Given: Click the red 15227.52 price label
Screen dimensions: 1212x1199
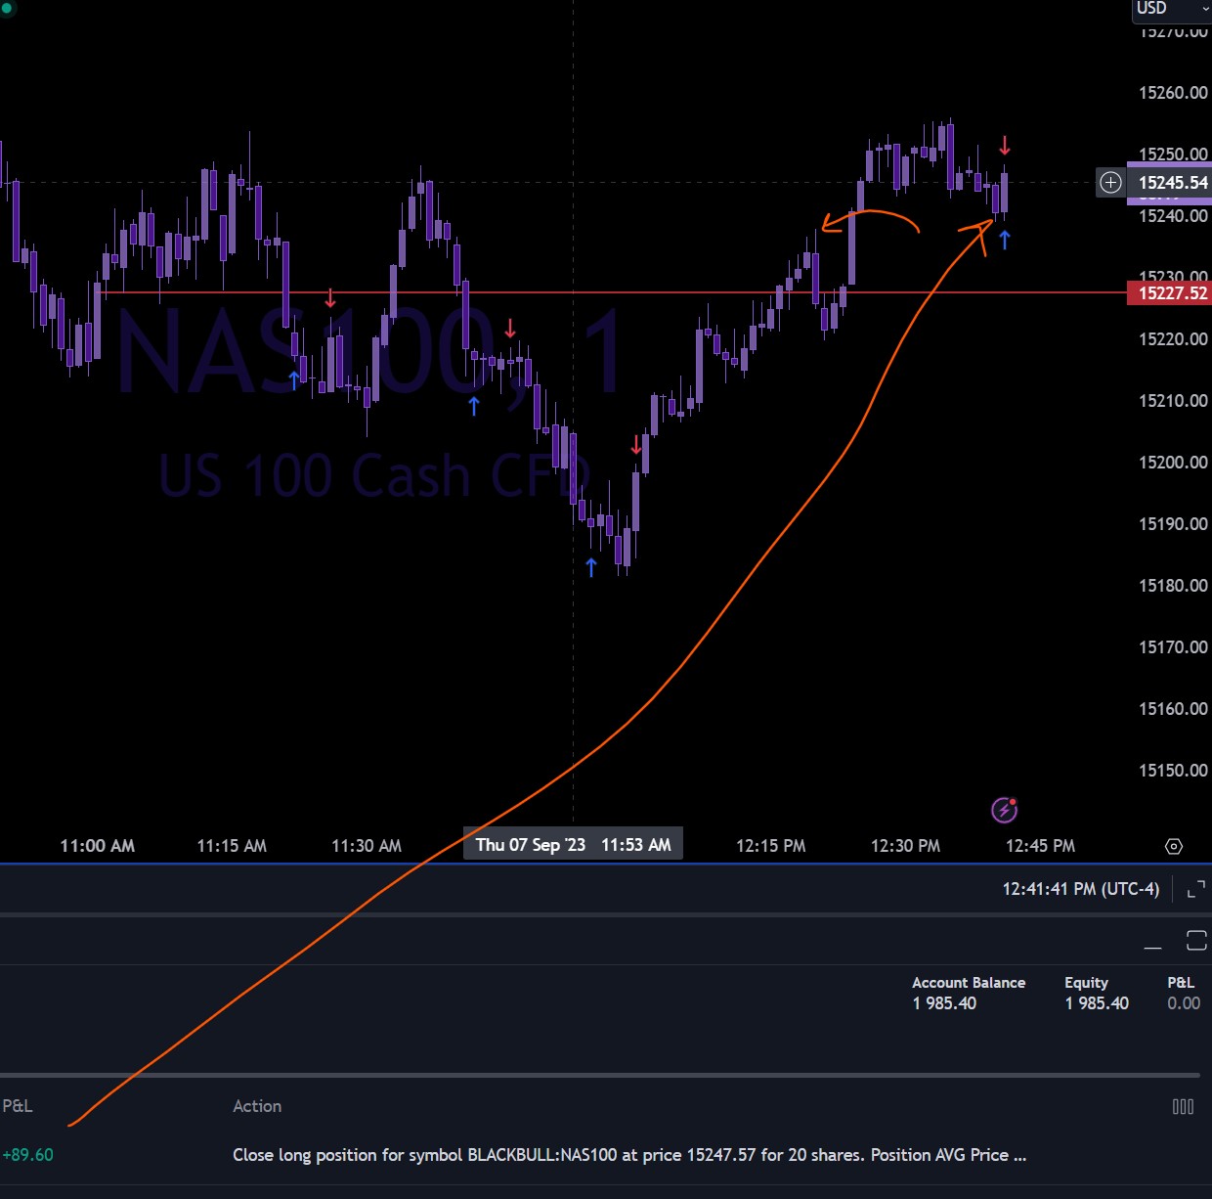Looking at the screenshot, I should [1170, 292].
